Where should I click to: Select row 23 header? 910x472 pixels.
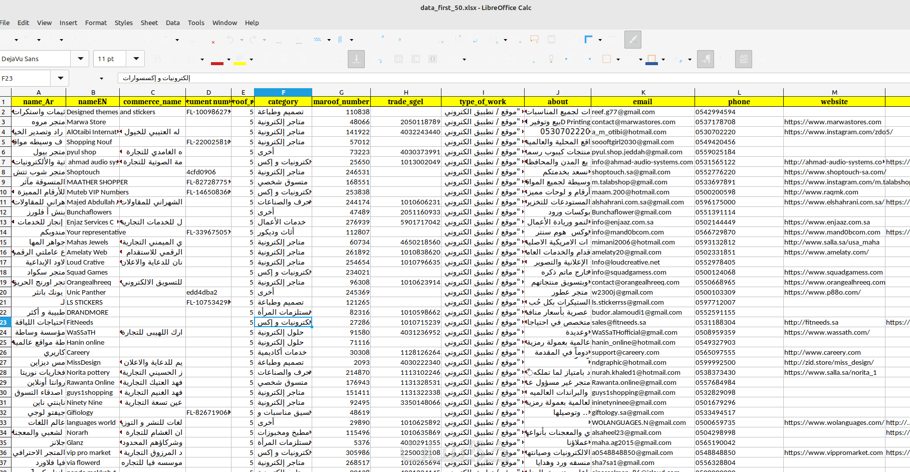click(x=5, y=322)
